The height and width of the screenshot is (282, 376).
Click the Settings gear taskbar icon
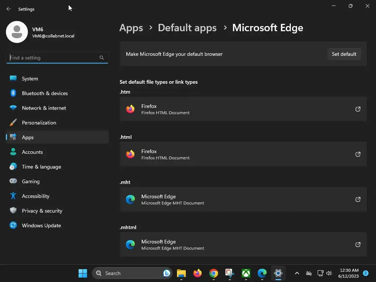[x=278, y=273]
